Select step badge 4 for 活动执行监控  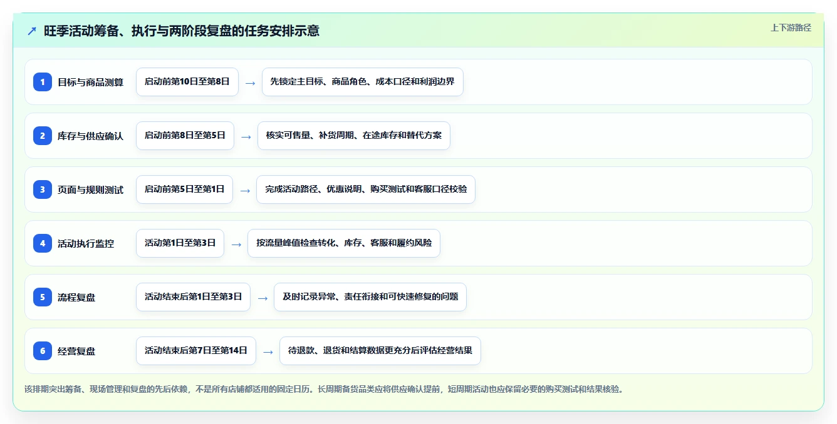coord(43,243)
